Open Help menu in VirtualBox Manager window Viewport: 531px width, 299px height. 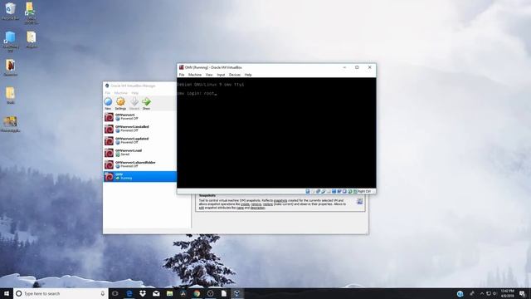134,93
